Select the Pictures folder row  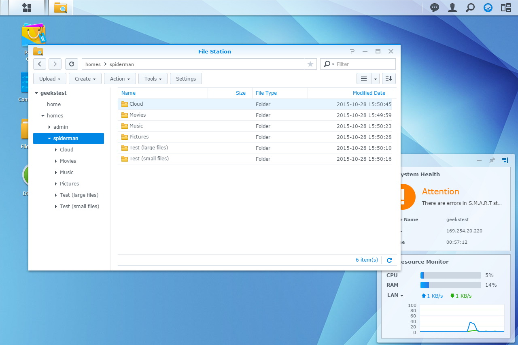click(x=255, y=137)
